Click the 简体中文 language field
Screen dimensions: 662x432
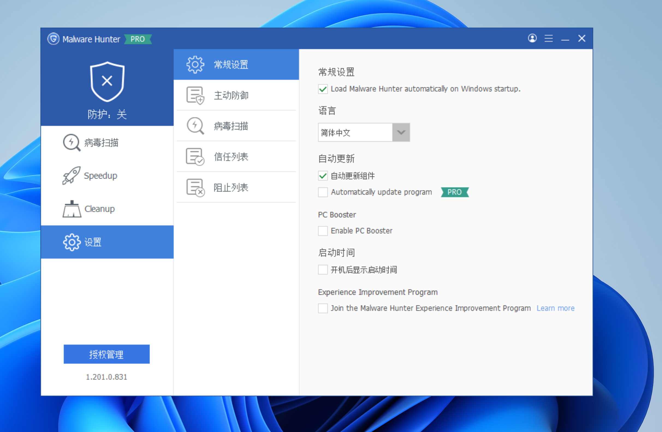click(355, 132)
